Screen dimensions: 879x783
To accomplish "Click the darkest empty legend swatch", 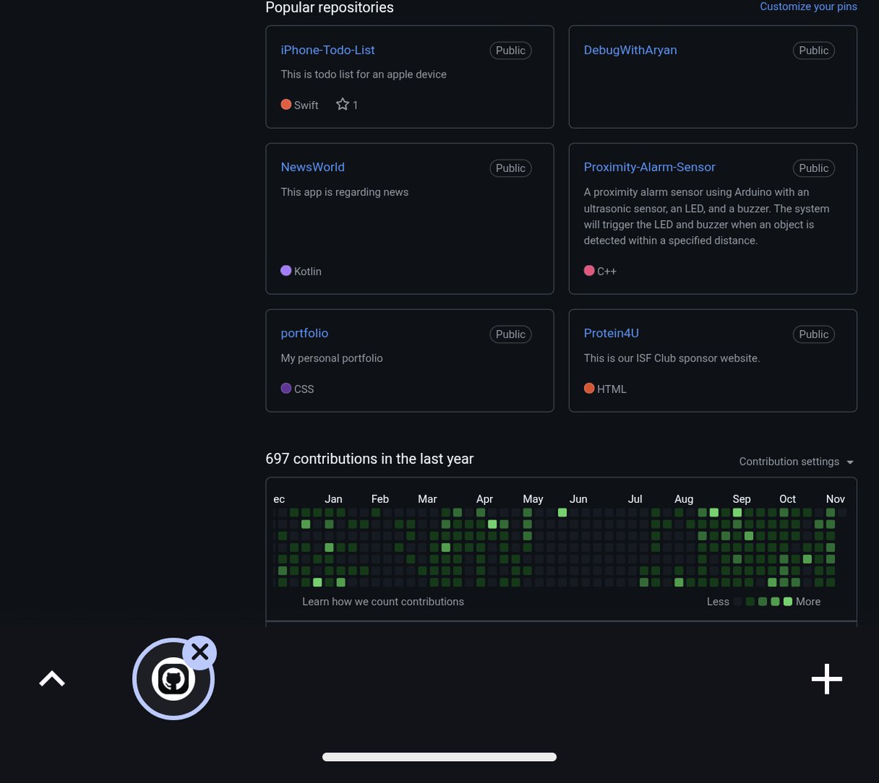I will [738, 602].
